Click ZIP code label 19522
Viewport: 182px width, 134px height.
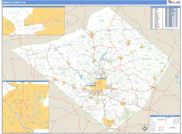tap(127, 55)
